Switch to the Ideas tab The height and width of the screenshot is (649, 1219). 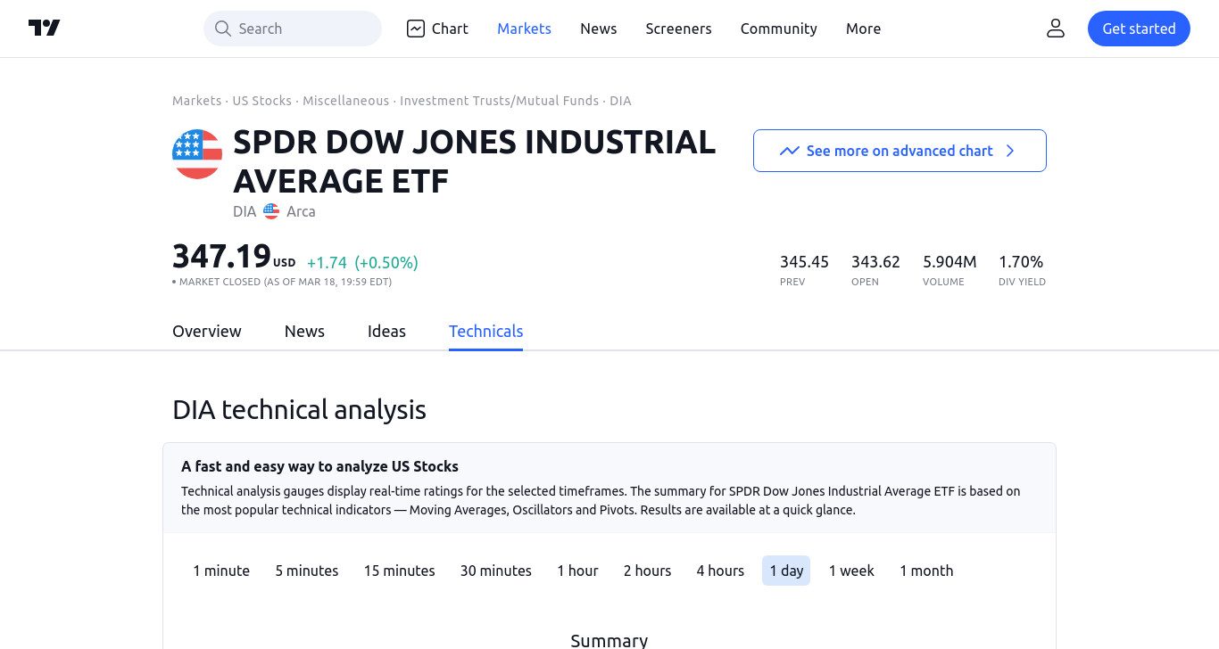tap(386, 331)
